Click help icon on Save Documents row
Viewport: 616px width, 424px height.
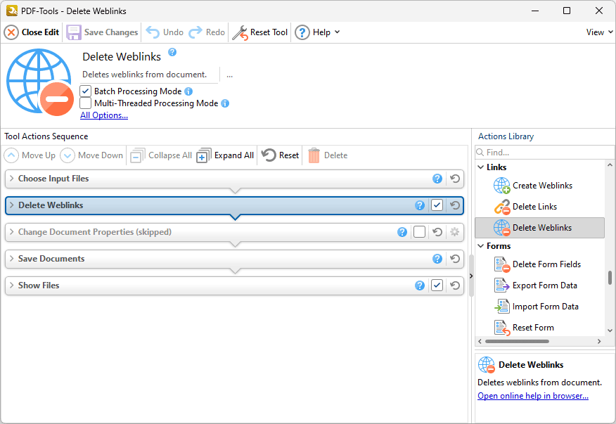[x=437, y=259]
